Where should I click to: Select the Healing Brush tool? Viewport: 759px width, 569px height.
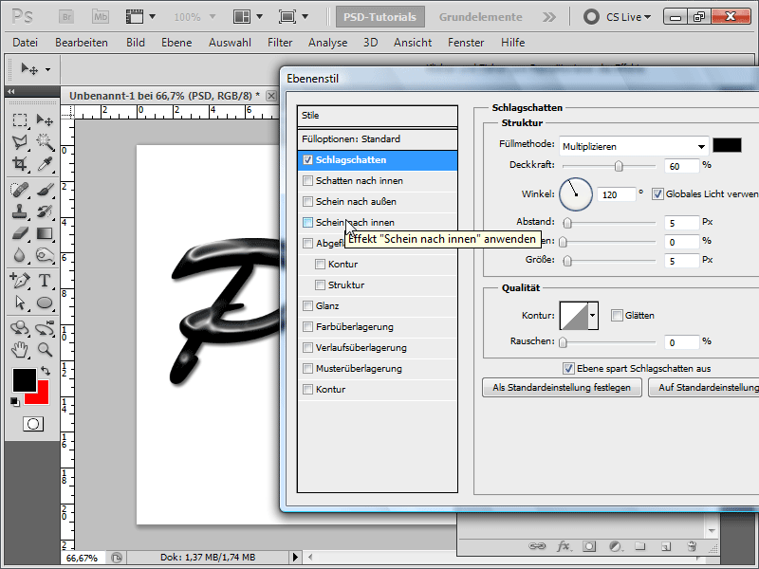19,189
